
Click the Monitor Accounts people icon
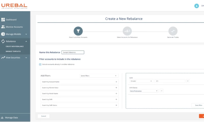(3, 27)
